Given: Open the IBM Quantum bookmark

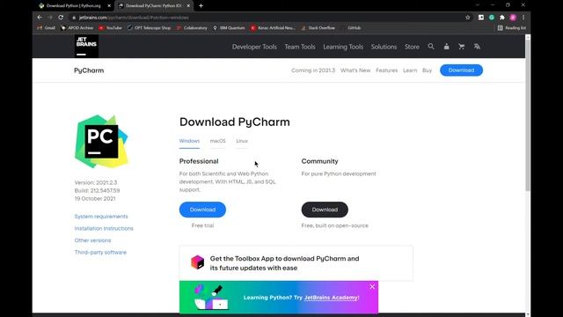Looking at the screenshot, I should click(x=229, y=27).
